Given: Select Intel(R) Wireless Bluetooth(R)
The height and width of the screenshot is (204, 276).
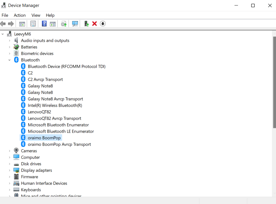Looking at the screenshot, I should click(x=55, y=105).
